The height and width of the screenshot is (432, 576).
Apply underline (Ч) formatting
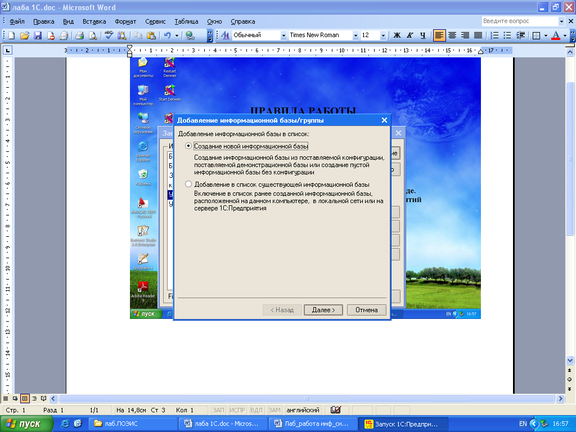point(422,35)
